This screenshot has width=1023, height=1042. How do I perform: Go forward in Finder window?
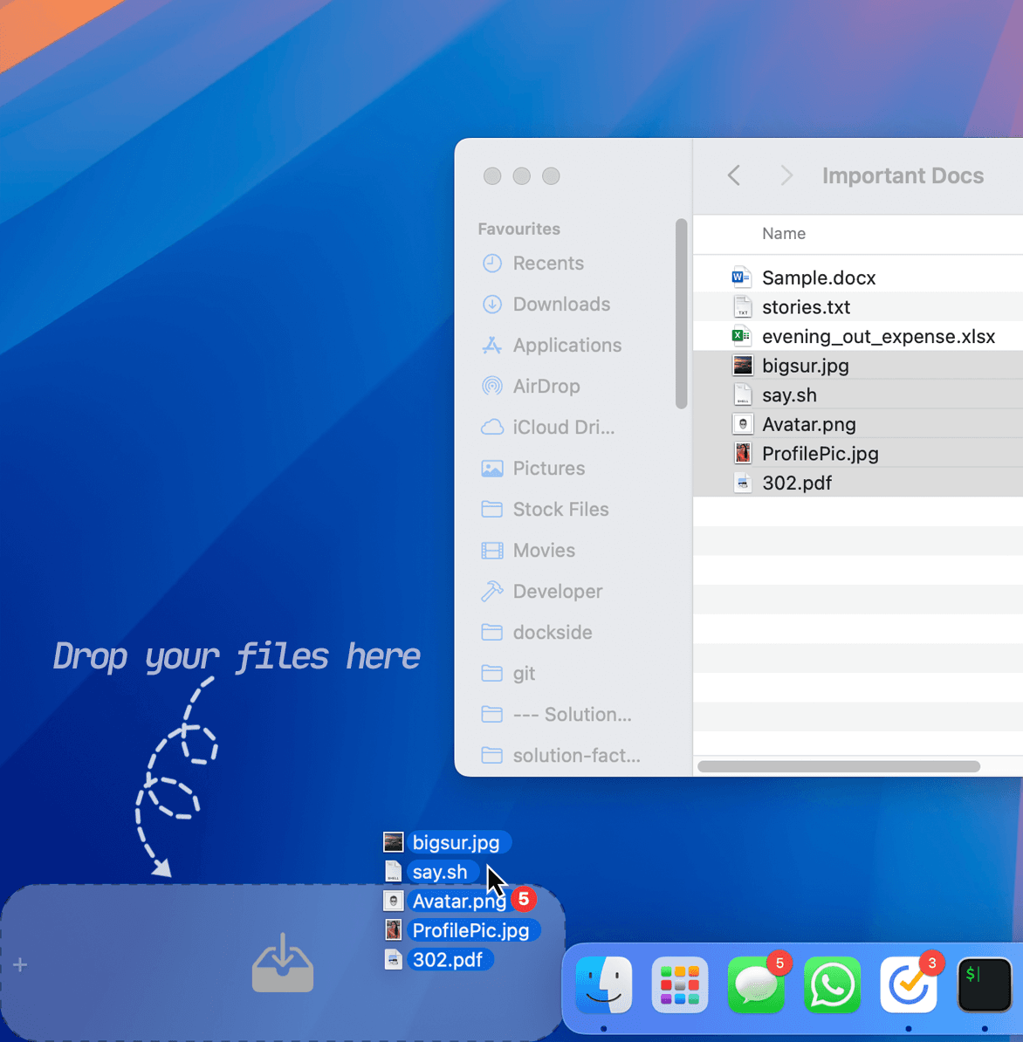[x=786, y=175]
